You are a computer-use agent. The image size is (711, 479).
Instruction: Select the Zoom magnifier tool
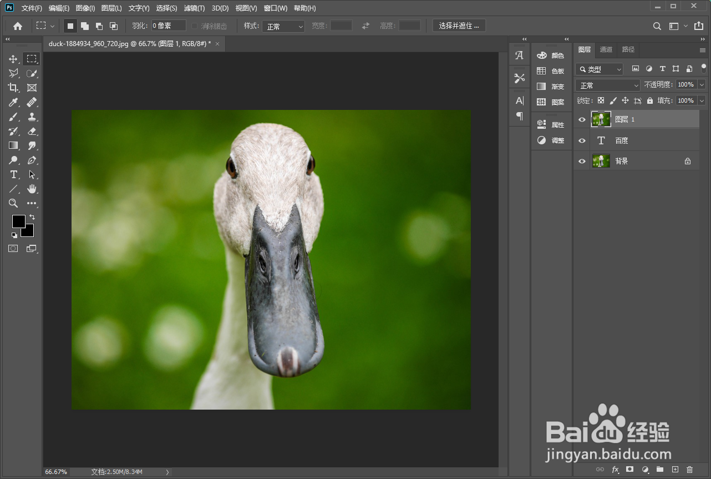13,203
